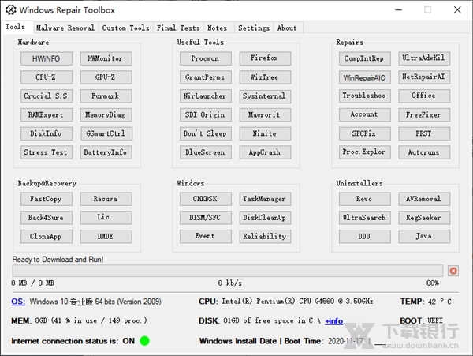Launch HWiNFO hardware tool
The height and width of the screenshot is (356, 473).
coord(47,58)
